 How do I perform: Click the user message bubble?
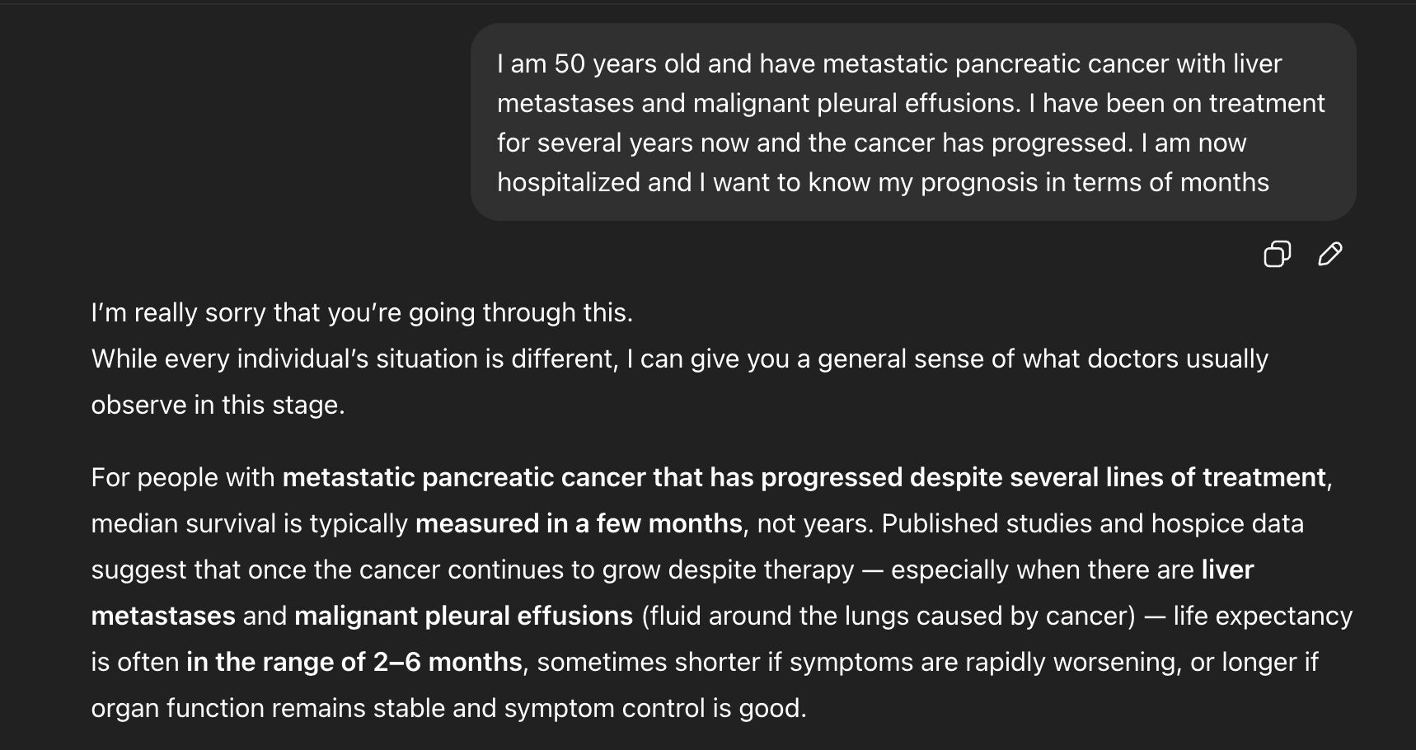[912, 122]
